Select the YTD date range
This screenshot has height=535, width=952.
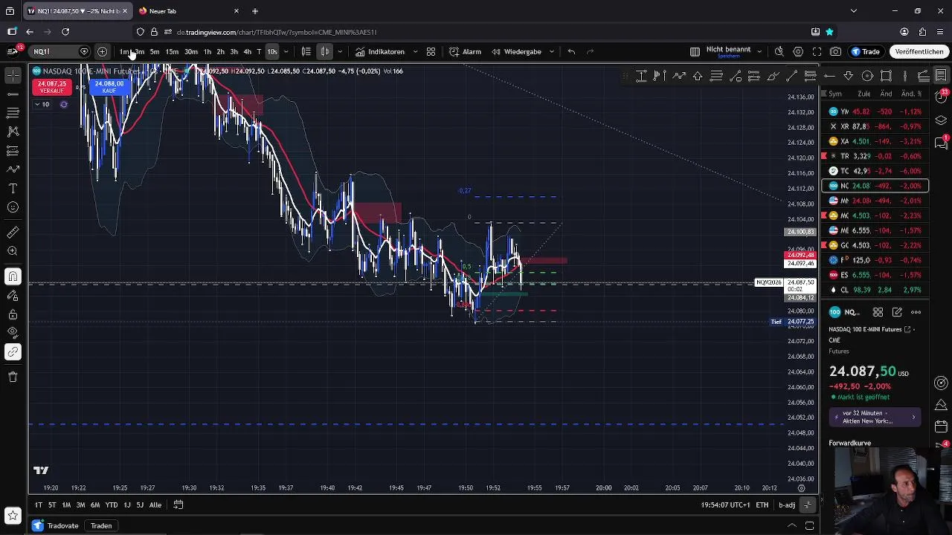click(x=111, y=505)
